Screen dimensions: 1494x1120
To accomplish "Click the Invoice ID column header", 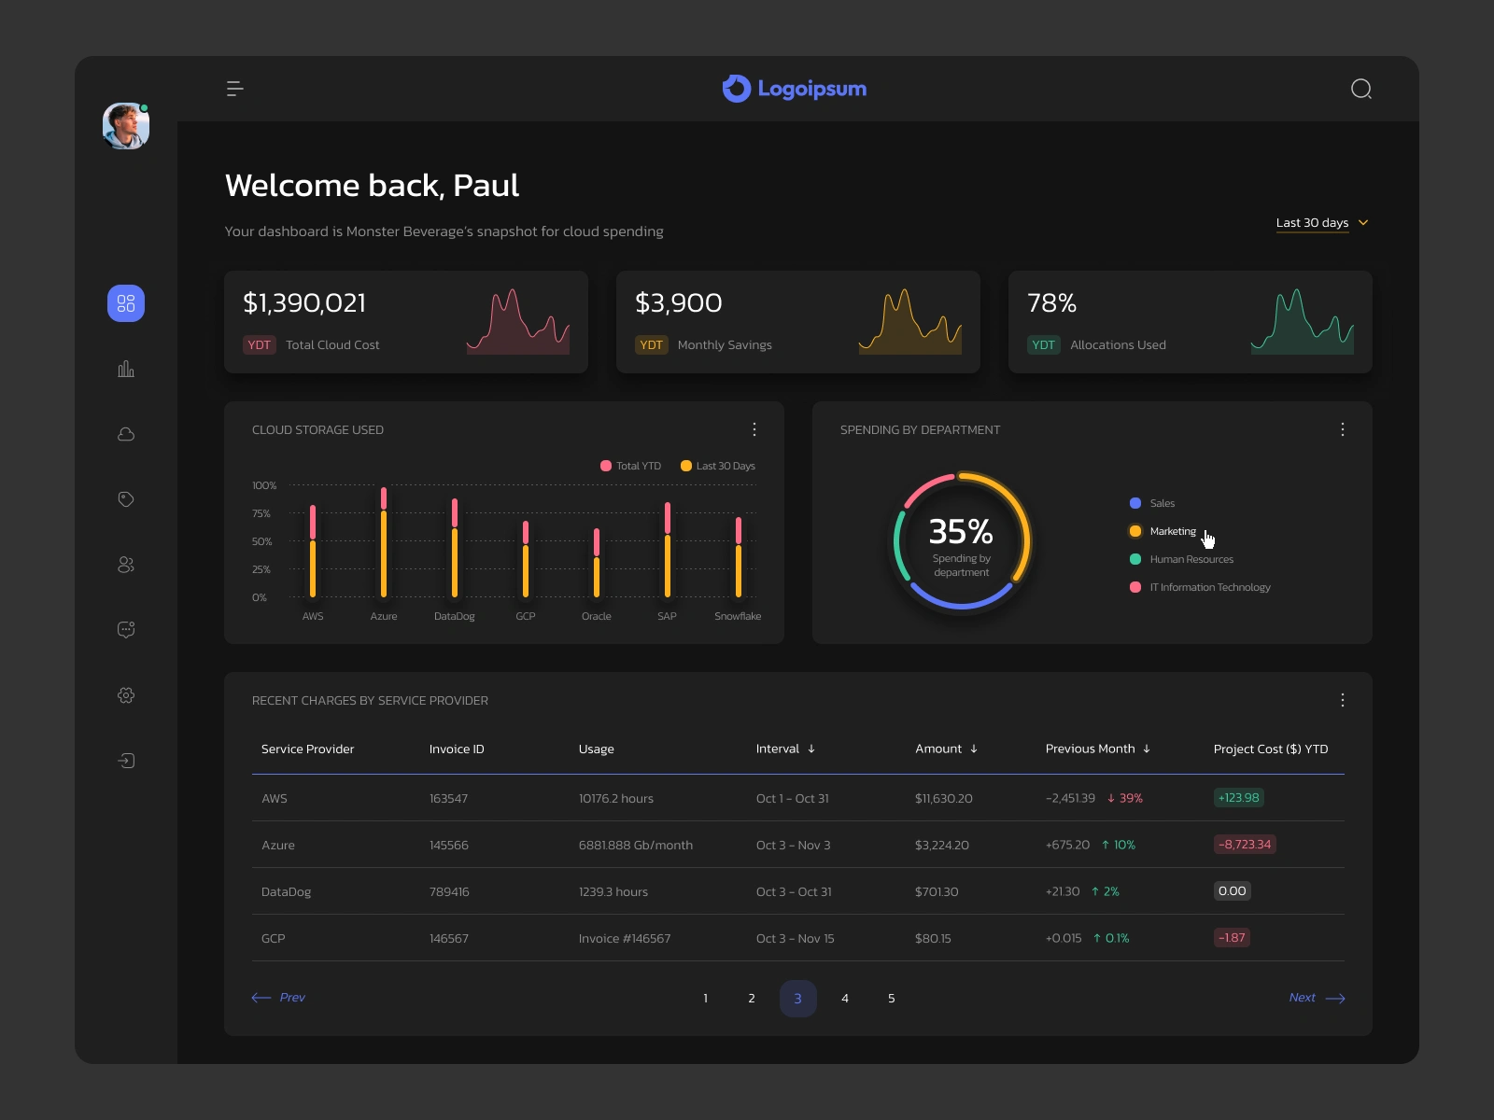I will point(457,749).
